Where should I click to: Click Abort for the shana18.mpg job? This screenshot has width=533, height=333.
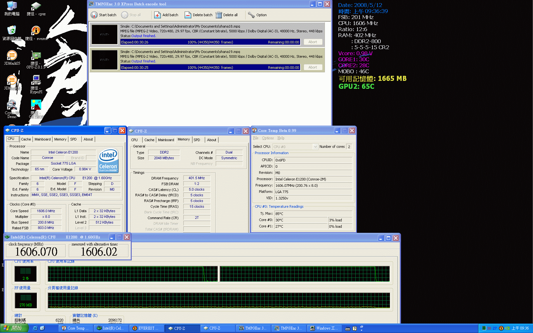click(313, 42)
